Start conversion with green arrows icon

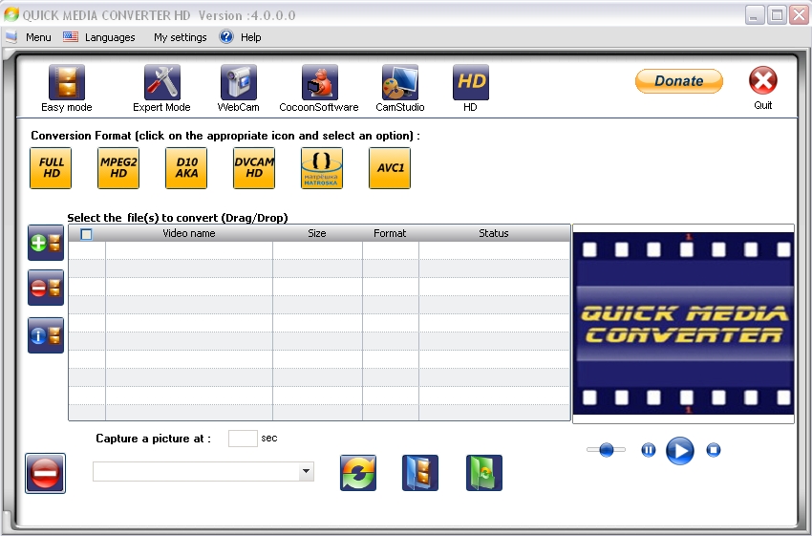coord(358,473)
